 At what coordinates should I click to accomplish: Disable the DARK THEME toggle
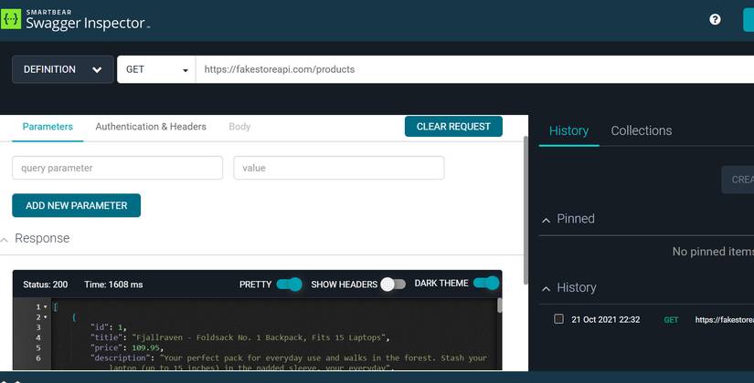coord(486,284)
